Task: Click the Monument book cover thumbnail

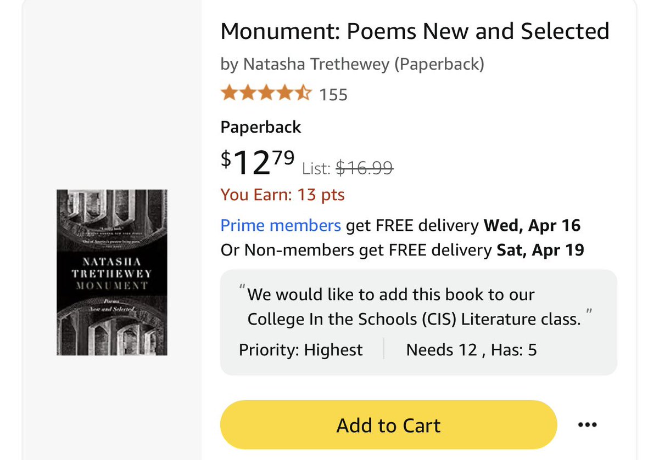Action: point(112,272)
